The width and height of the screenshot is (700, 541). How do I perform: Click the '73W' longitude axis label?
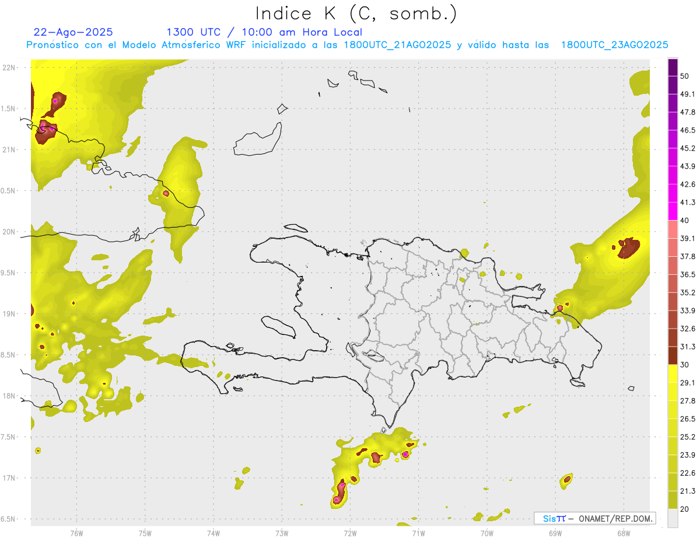point(282,533)
